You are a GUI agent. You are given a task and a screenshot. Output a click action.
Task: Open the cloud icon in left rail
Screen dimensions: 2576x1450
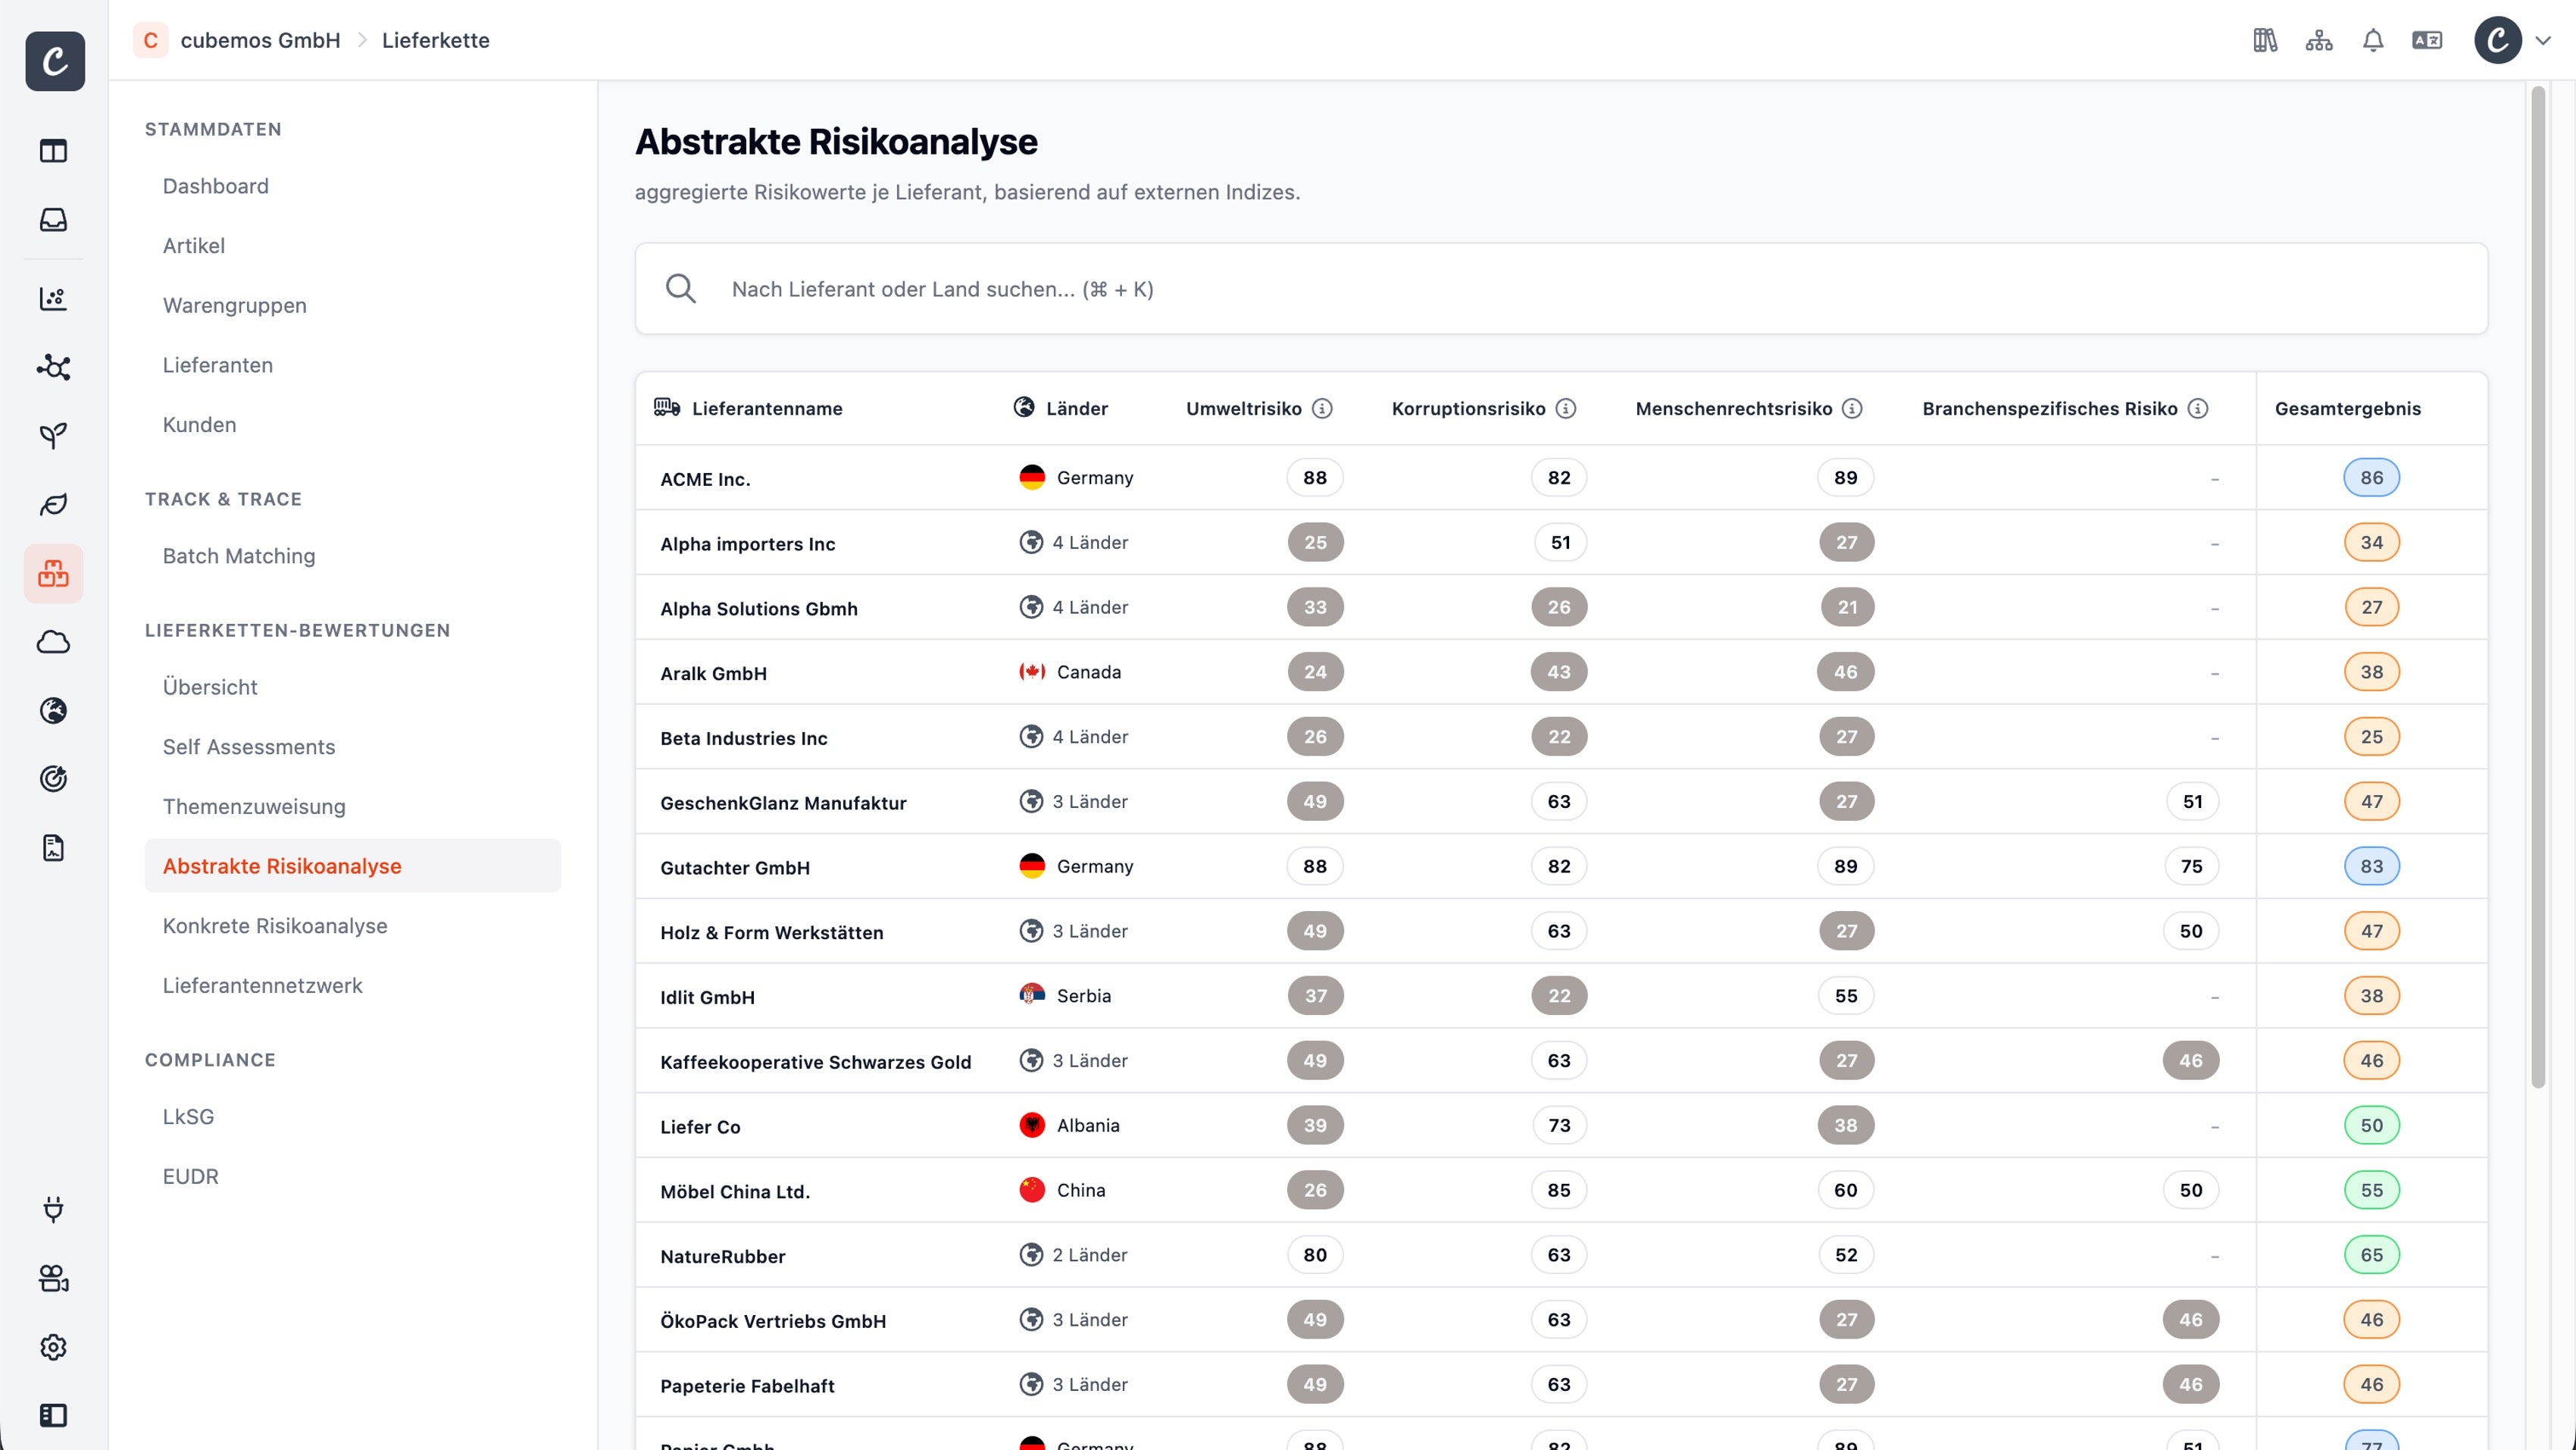(x=54, y=643)
